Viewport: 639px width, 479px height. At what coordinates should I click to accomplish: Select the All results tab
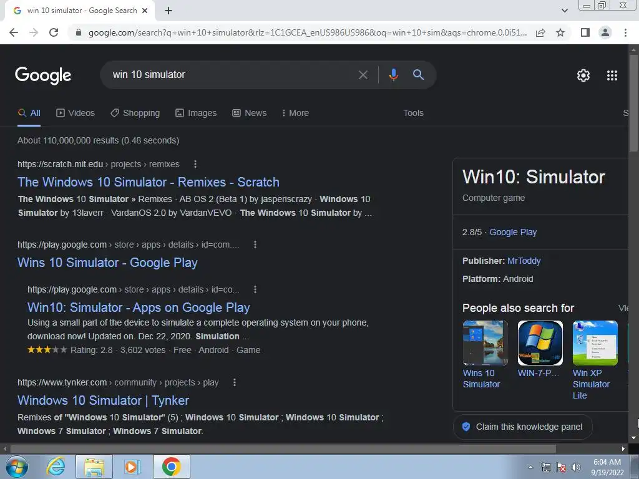[x=29, y=114]
